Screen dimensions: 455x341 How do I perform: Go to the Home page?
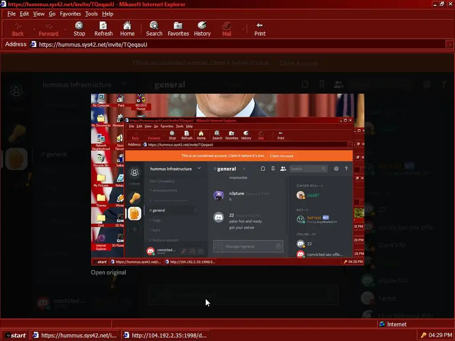pyautogui.click(x=127, y=29)
